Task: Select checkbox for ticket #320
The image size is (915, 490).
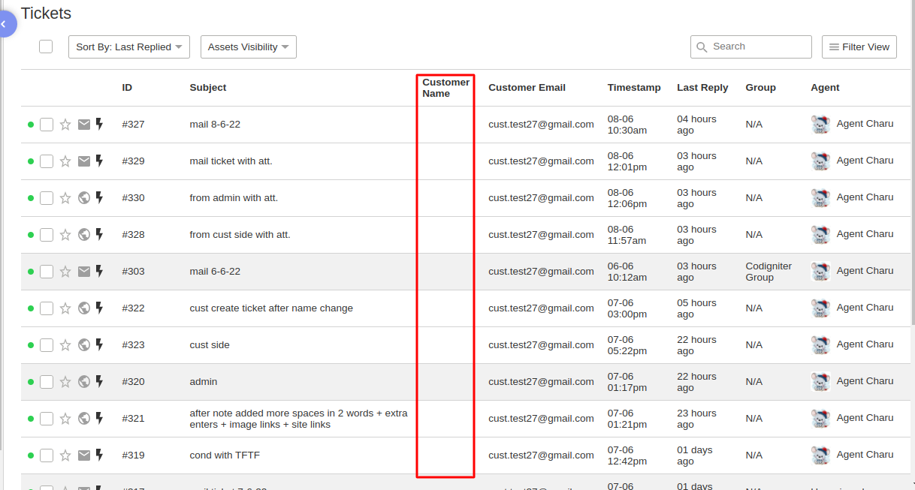Action: (47, 382)
